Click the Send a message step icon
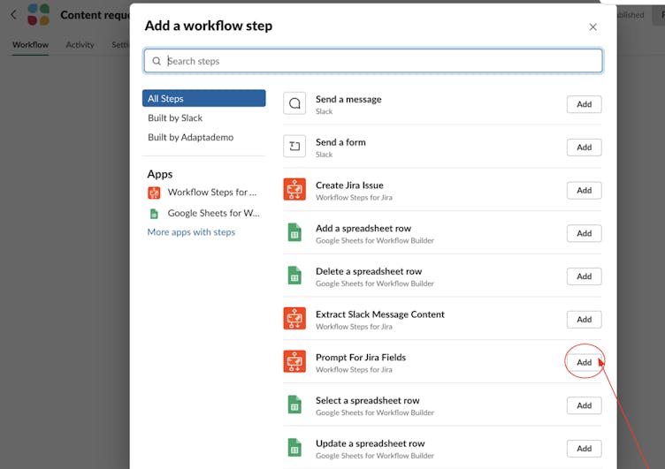665x469 pixels. click(x=294, y=103)
